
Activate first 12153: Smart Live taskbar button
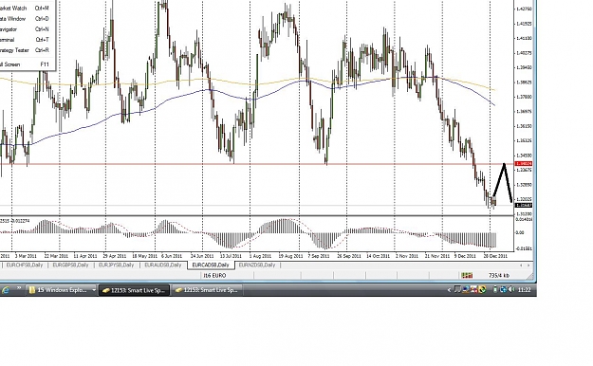pyautogui.click(x=135, y=290)
